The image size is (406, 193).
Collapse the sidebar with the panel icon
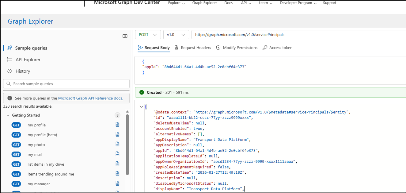pyautogui.click(x=125, y=36)
